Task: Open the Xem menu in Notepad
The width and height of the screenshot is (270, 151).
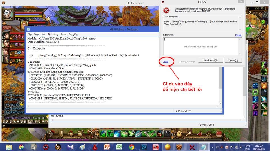Action: 63,34
